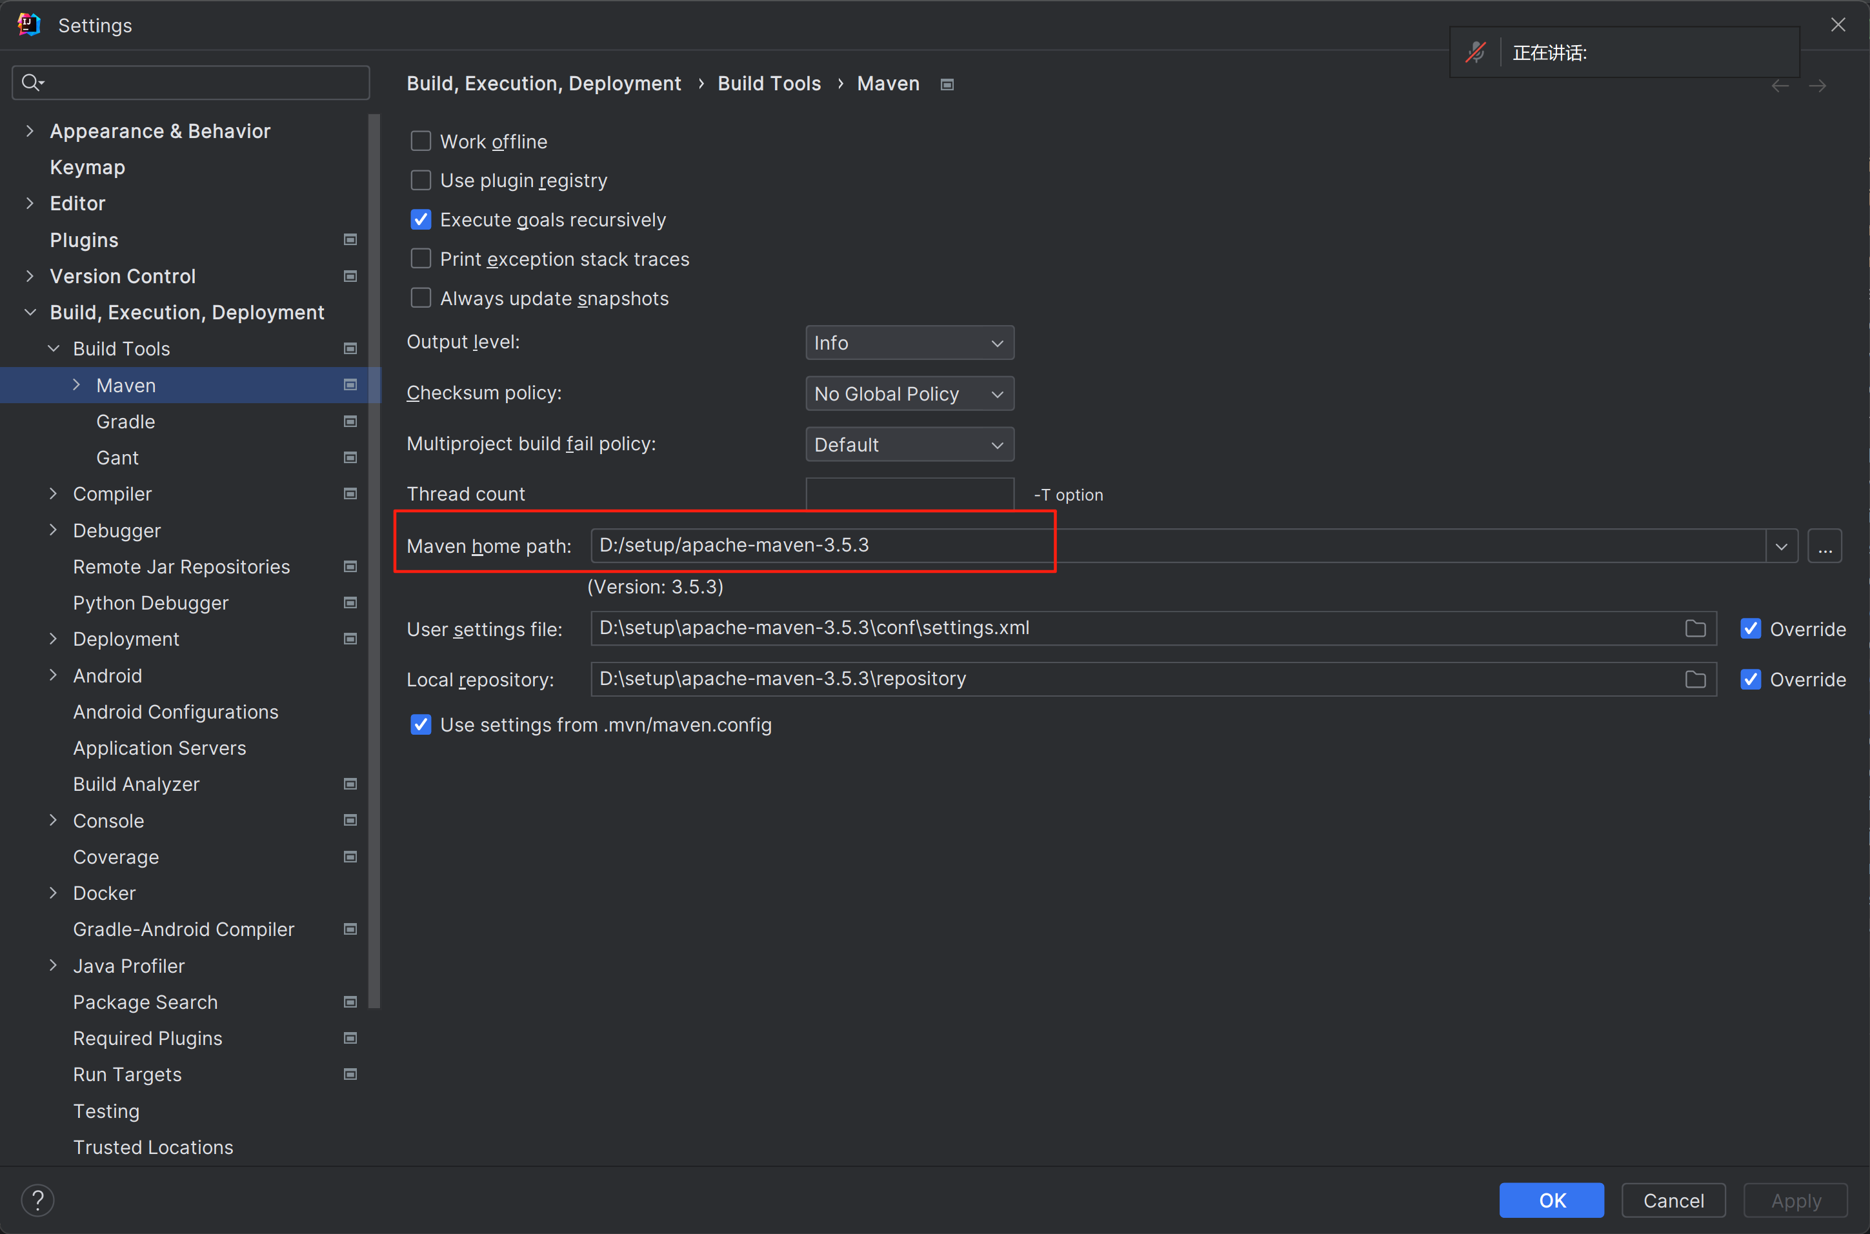Click the OK button
The image size is (1870, 1234).
click(x=1551, y=1200)
